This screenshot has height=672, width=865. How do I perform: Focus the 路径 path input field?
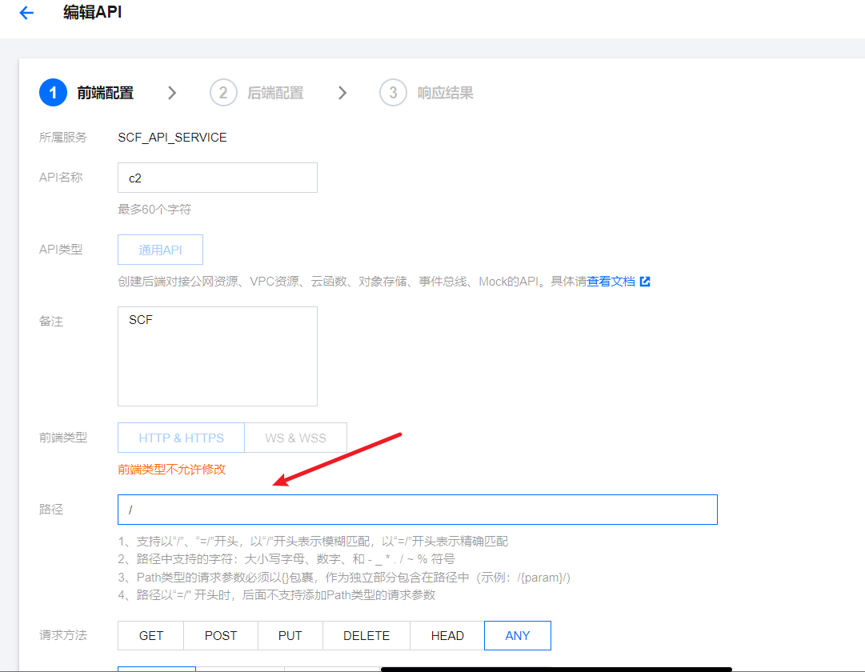pyautogui.click(x=417, y=510)
